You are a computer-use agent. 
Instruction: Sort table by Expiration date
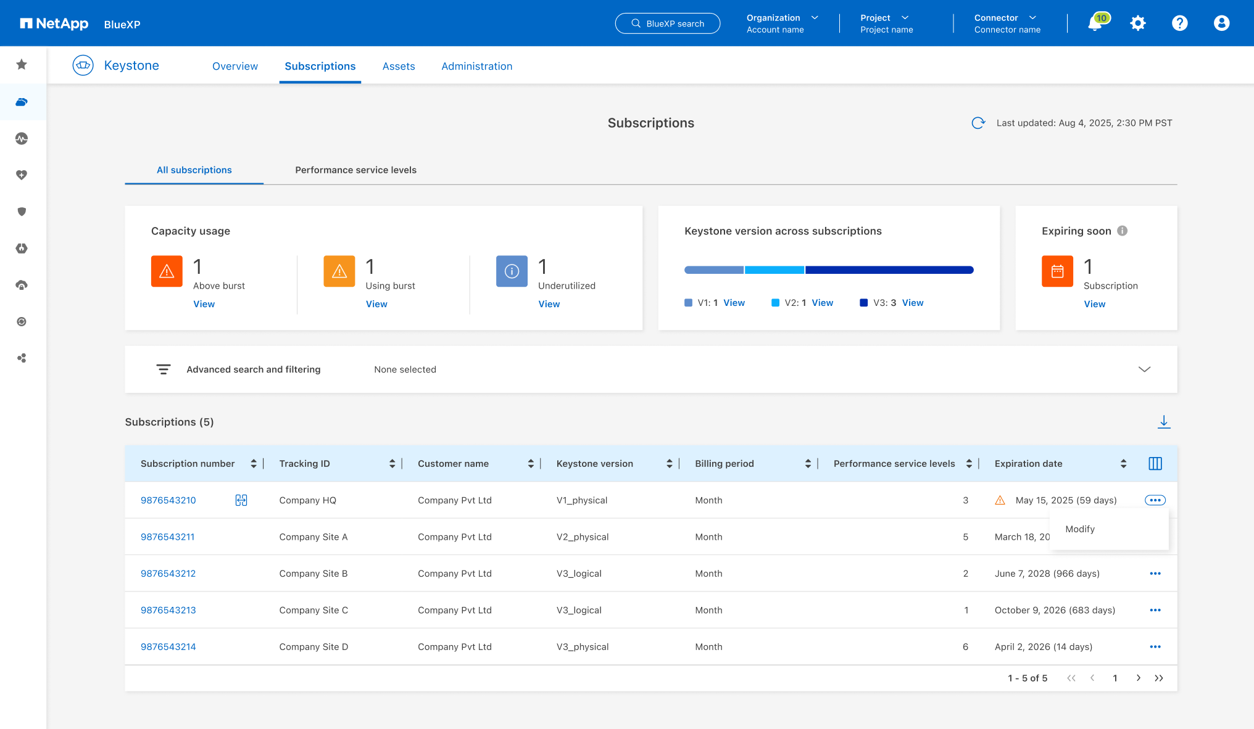(1123, 464)
